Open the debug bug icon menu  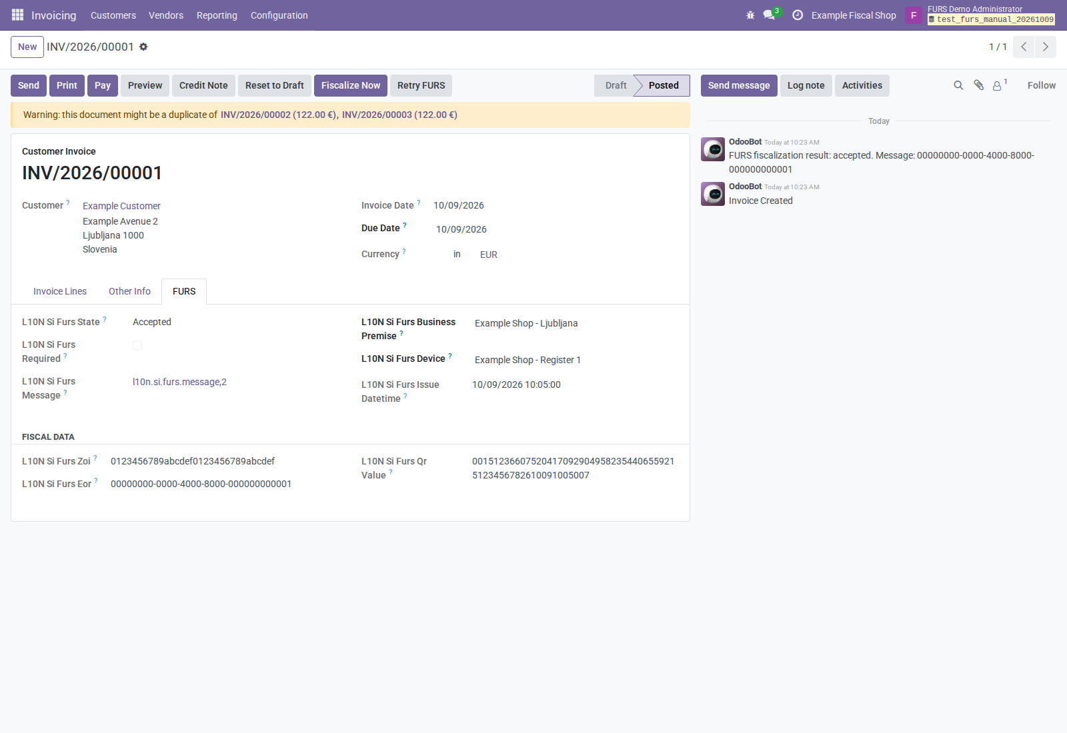[750, 15]
